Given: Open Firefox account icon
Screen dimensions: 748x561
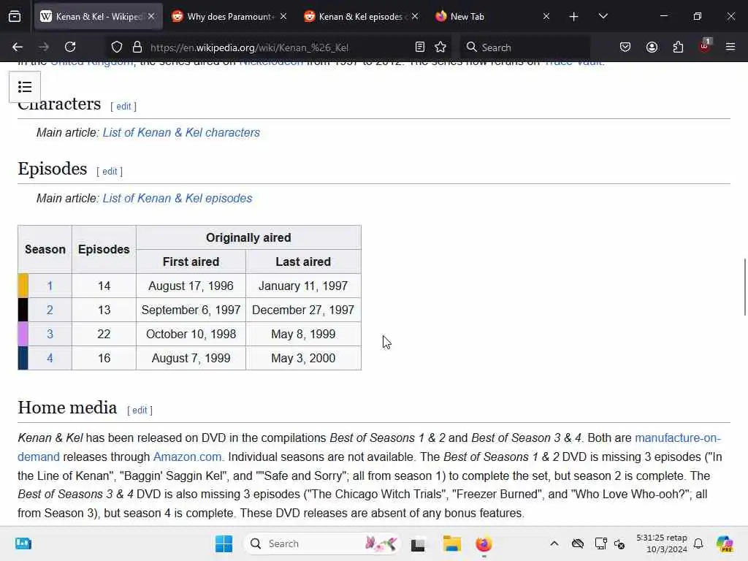Looking at the screenshot, I should 652,47.
